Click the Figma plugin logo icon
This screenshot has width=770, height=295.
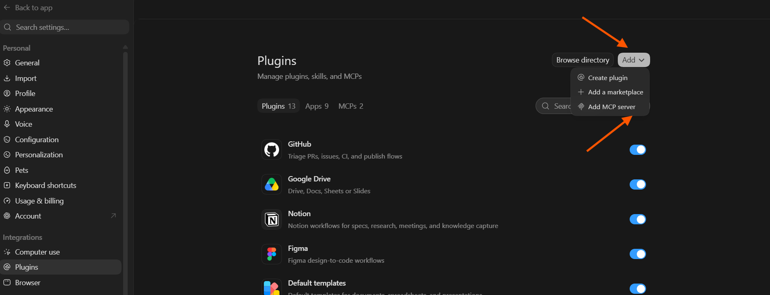[272, 254]
